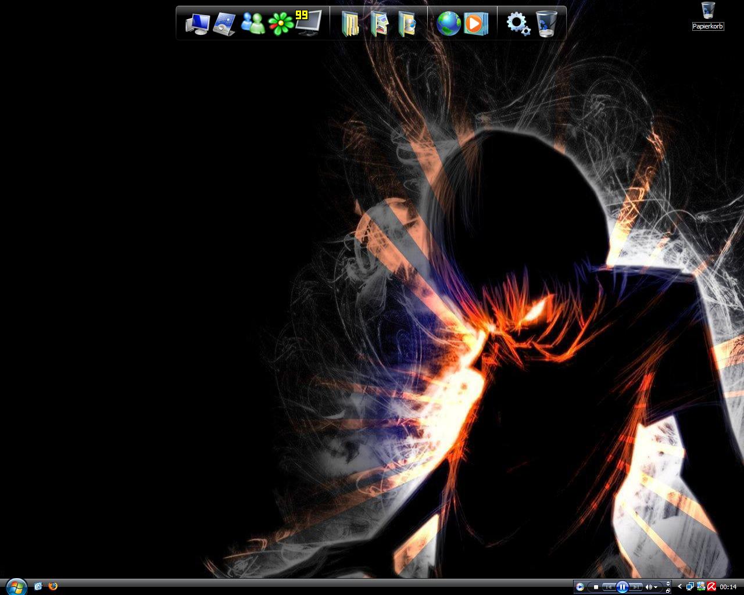This screenshot has height=595, width=744.
Task: Launch Windows Live Messenger from the dock
Action: click(253, 23)
